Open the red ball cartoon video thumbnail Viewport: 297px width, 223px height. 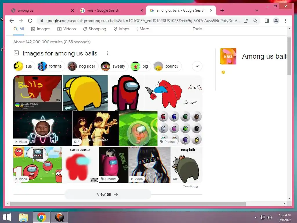click(37, 165)
